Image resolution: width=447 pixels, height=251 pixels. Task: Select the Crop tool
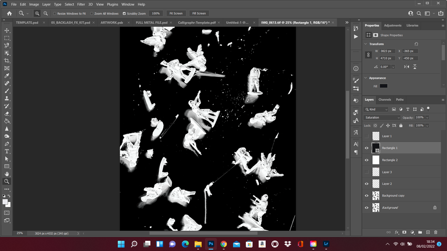pos(7,60)
